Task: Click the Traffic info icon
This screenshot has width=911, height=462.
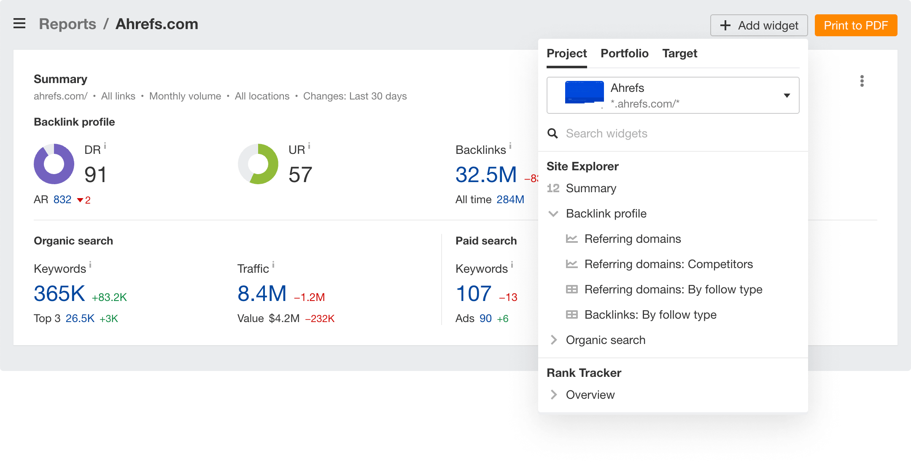Action: point(273,265)
